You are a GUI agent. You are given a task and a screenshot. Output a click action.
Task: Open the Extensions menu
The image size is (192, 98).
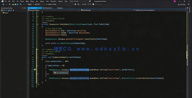pyautogui.click(x=53, y=1)
